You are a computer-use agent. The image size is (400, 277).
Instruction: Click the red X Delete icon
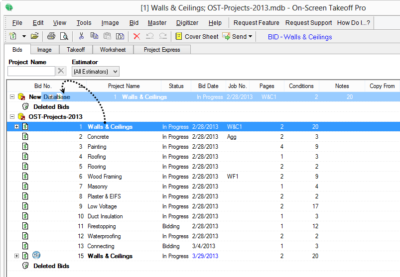point(136,36)
